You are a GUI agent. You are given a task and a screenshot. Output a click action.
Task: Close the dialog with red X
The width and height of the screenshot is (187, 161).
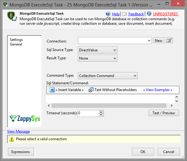click(178, 3)
